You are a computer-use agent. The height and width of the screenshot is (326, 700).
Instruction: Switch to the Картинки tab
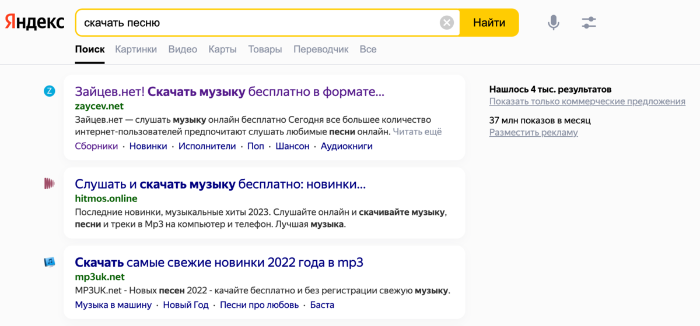pos(136,49)
